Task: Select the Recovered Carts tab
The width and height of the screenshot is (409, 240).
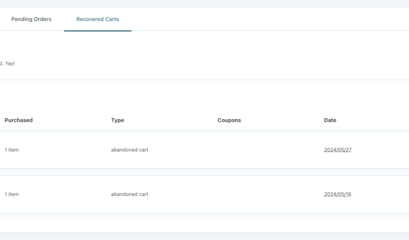Action: coord(97,19)
